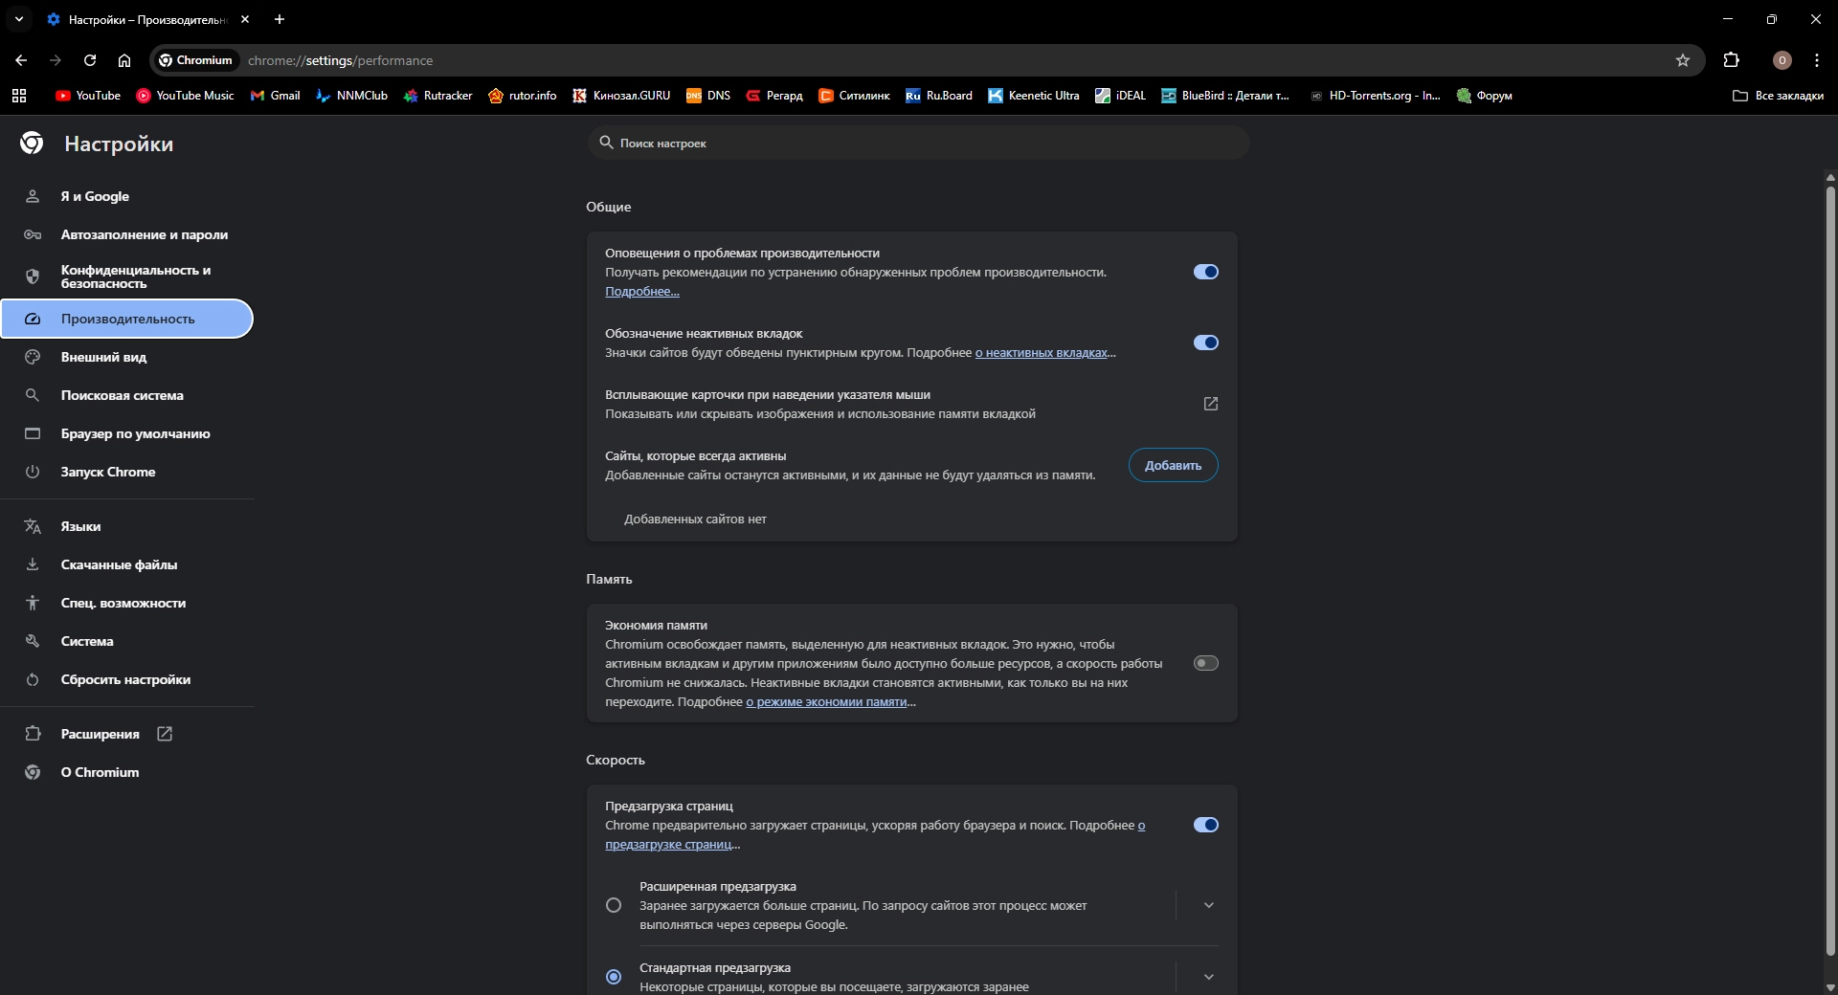Image resolution: width=1838 pixels, height=995 pixels.
Task: Turn off the page preload toggle
Action: [x=1205, y=825]
